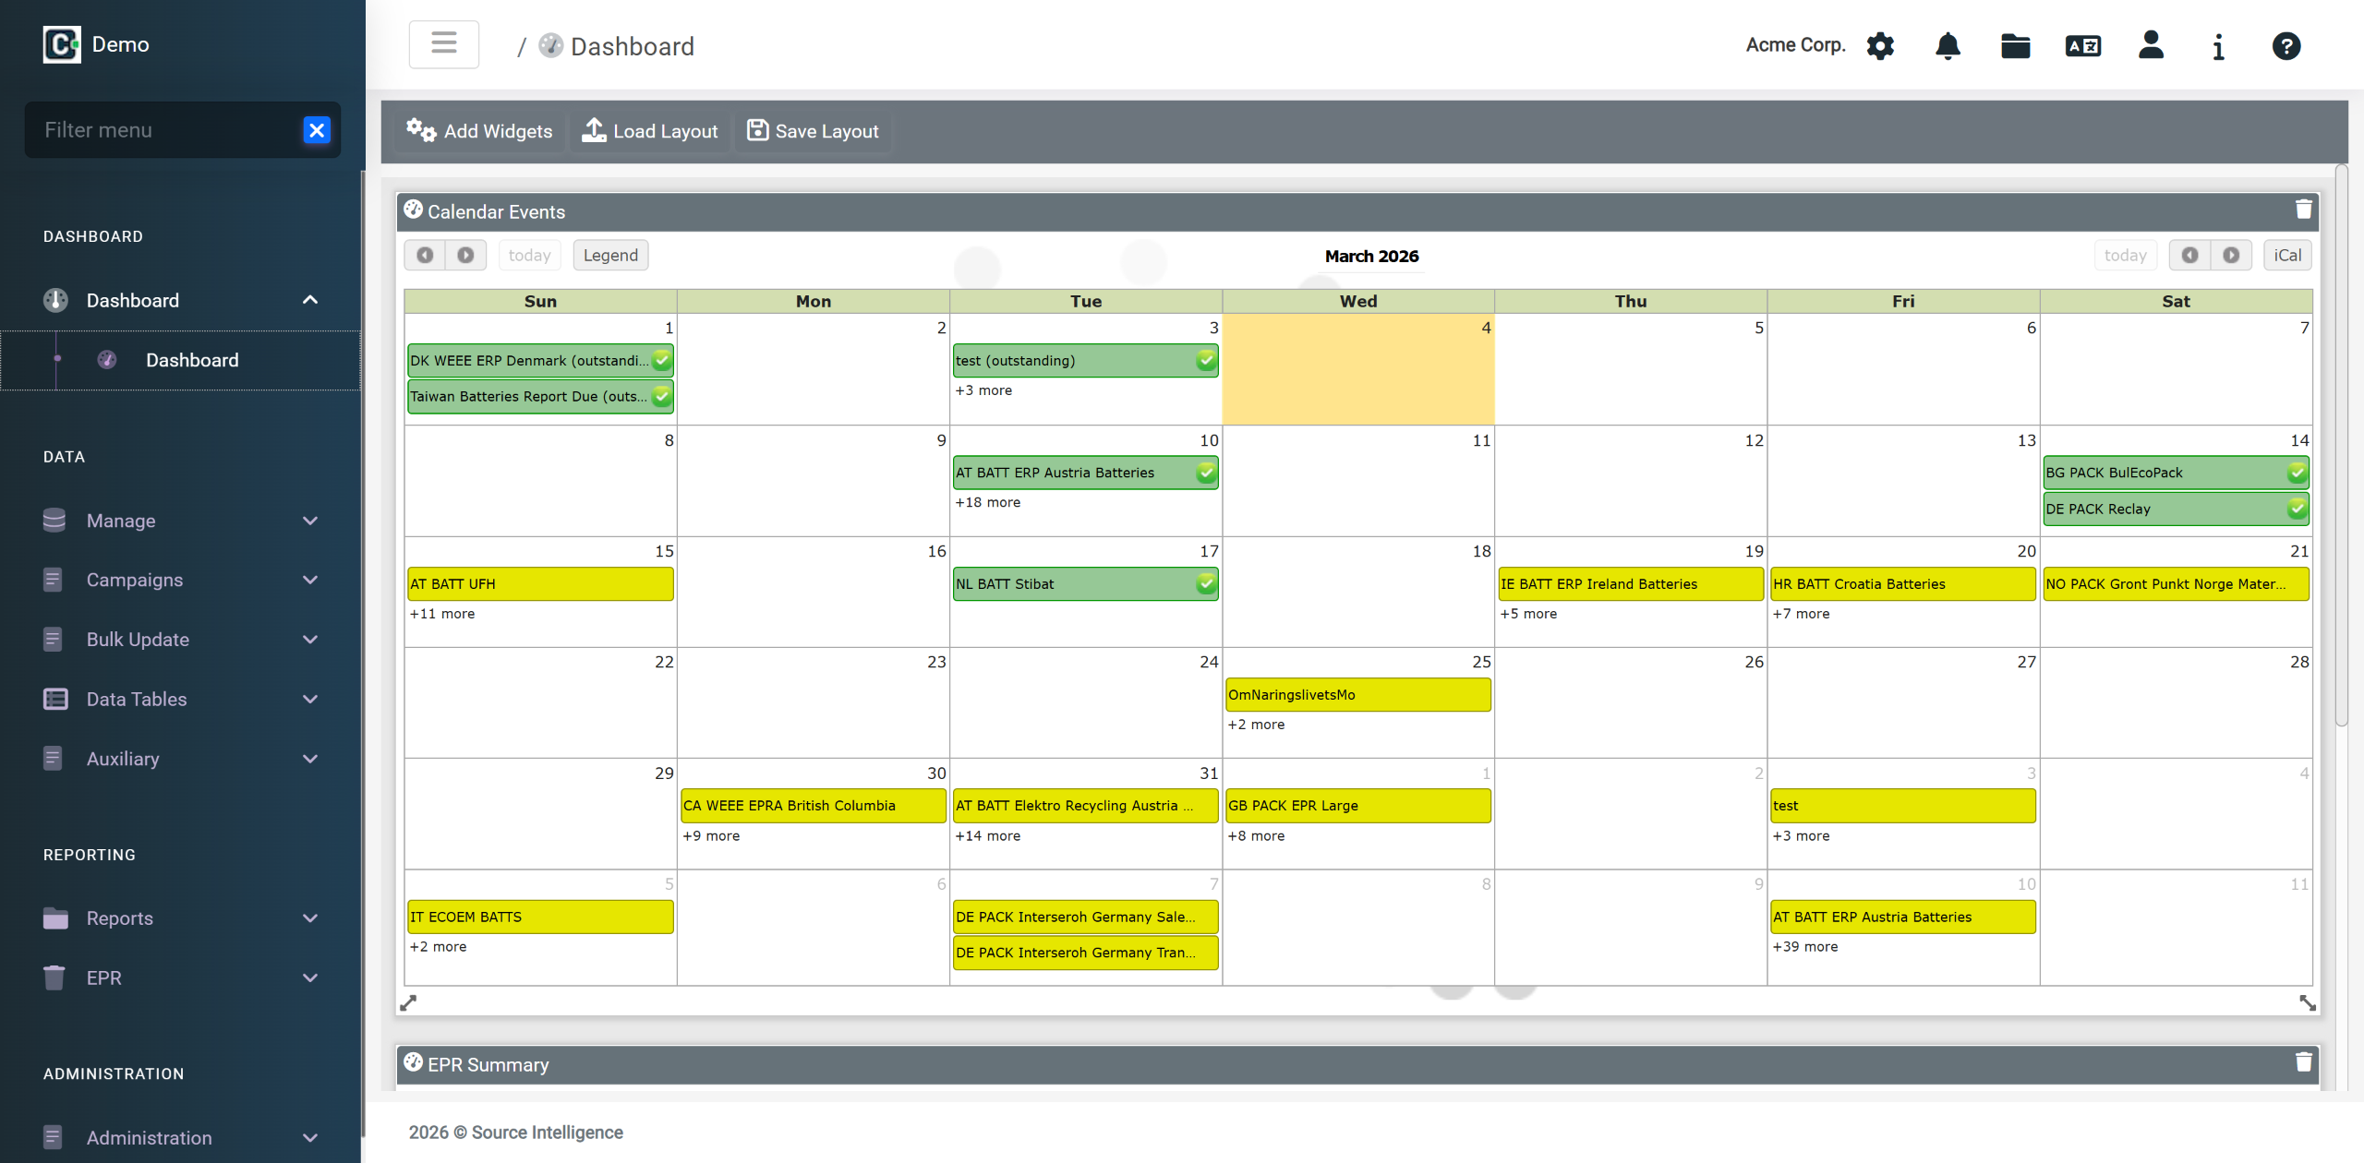2364x1163 pixels.
Task: Click the Legend button
Action: (610, 255)
